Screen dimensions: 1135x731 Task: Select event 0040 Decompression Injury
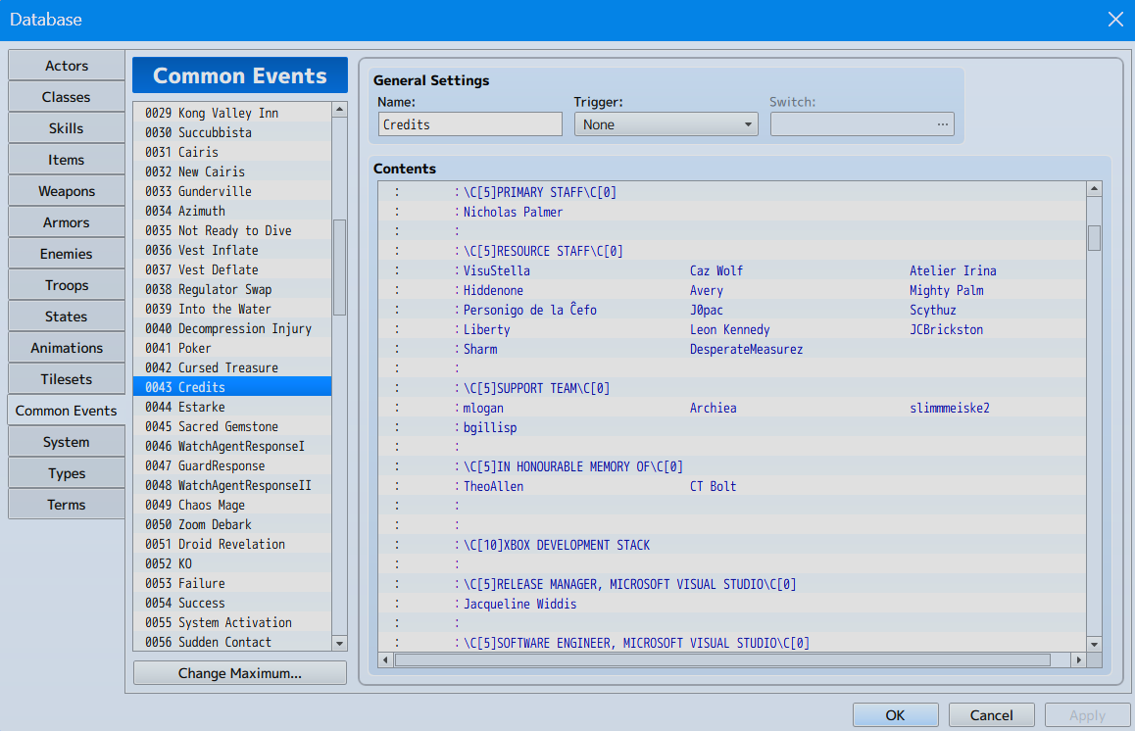[232, 328]
